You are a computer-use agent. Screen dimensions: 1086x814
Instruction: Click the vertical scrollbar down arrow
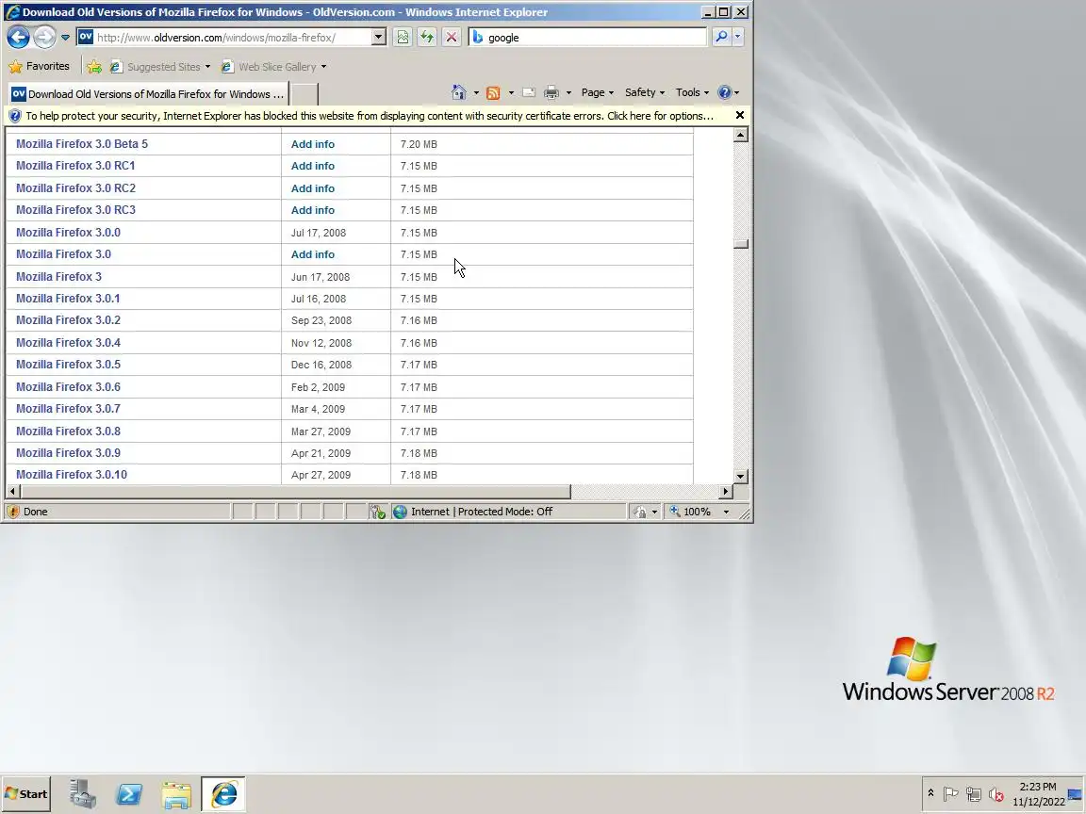[740, 476]
